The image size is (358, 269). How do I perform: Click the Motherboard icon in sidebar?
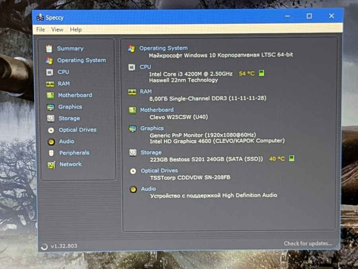50,95
